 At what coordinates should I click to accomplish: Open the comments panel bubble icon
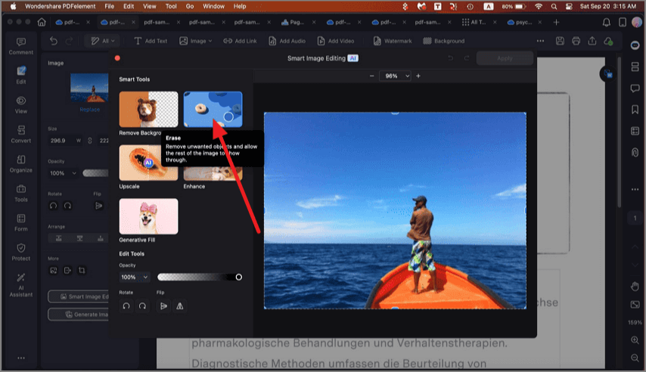635,88
